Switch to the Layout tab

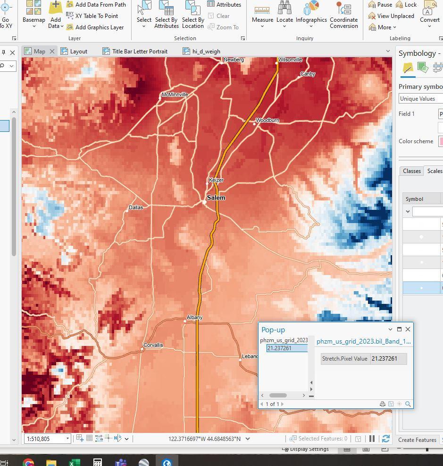(74, 52)
